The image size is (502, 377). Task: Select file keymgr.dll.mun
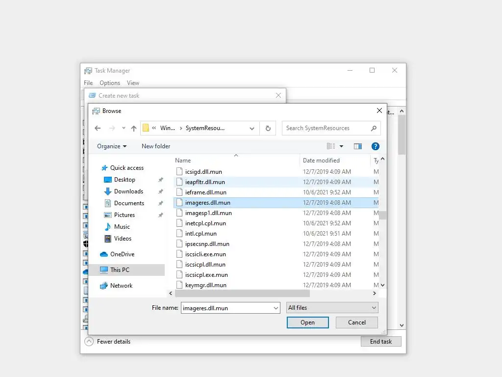(x=276, y=285)
